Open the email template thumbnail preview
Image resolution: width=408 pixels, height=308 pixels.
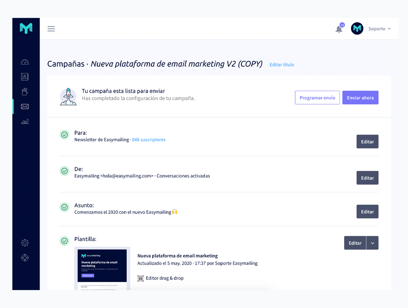tap(102, 268)
